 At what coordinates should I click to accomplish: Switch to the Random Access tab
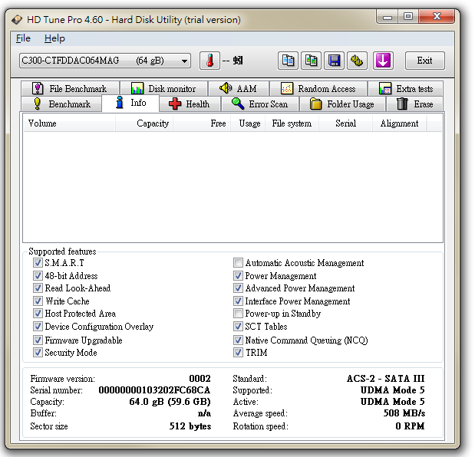[318, 88]
